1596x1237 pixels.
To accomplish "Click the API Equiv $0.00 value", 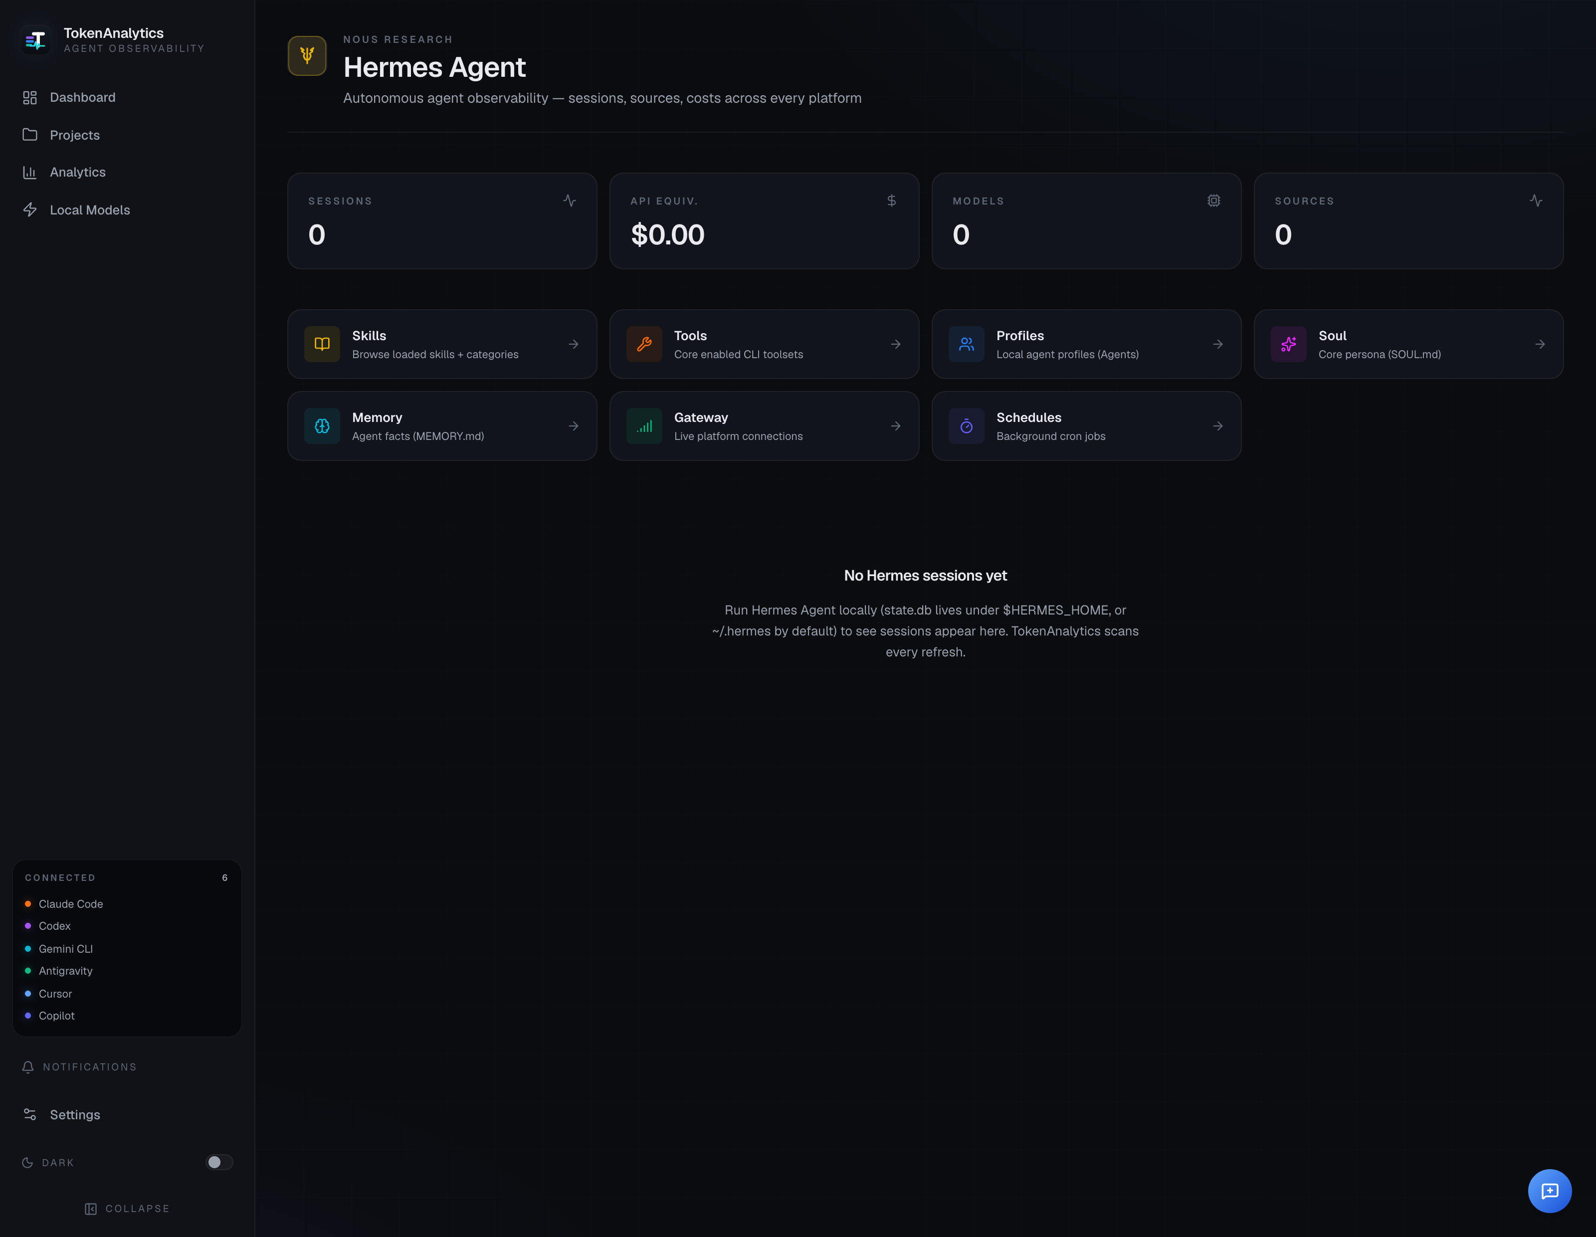I will pos(667,234).
